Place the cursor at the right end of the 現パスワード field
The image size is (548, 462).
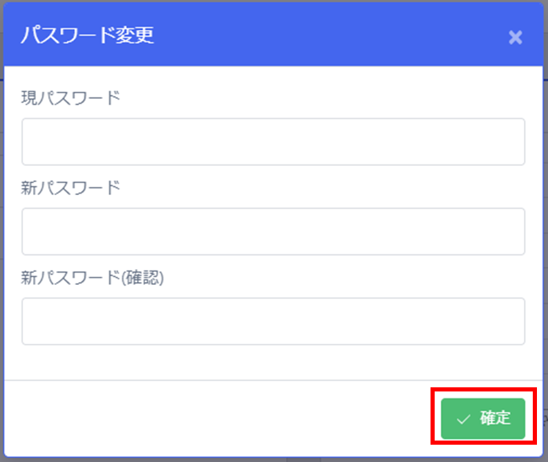point(517,142)
